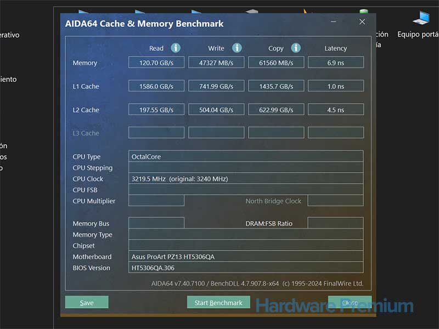Select L2 Cache copy 622.99 GB/s

click(x=276, y=109)
